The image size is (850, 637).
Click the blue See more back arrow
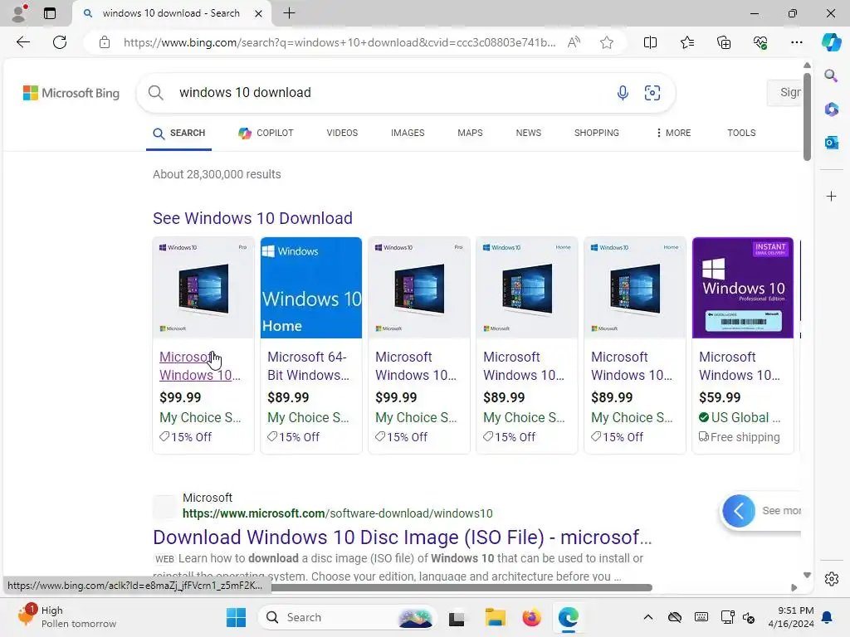(x=738, y=511)
